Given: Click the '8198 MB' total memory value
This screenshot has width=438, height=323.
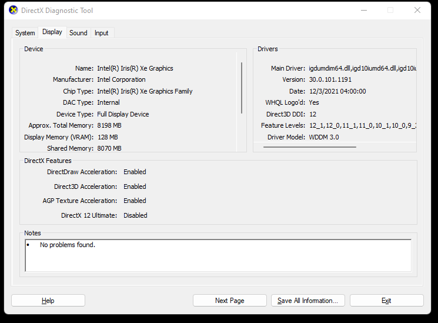Looking at the screenshot, I should pyautogui.click(x=109, y=125).
